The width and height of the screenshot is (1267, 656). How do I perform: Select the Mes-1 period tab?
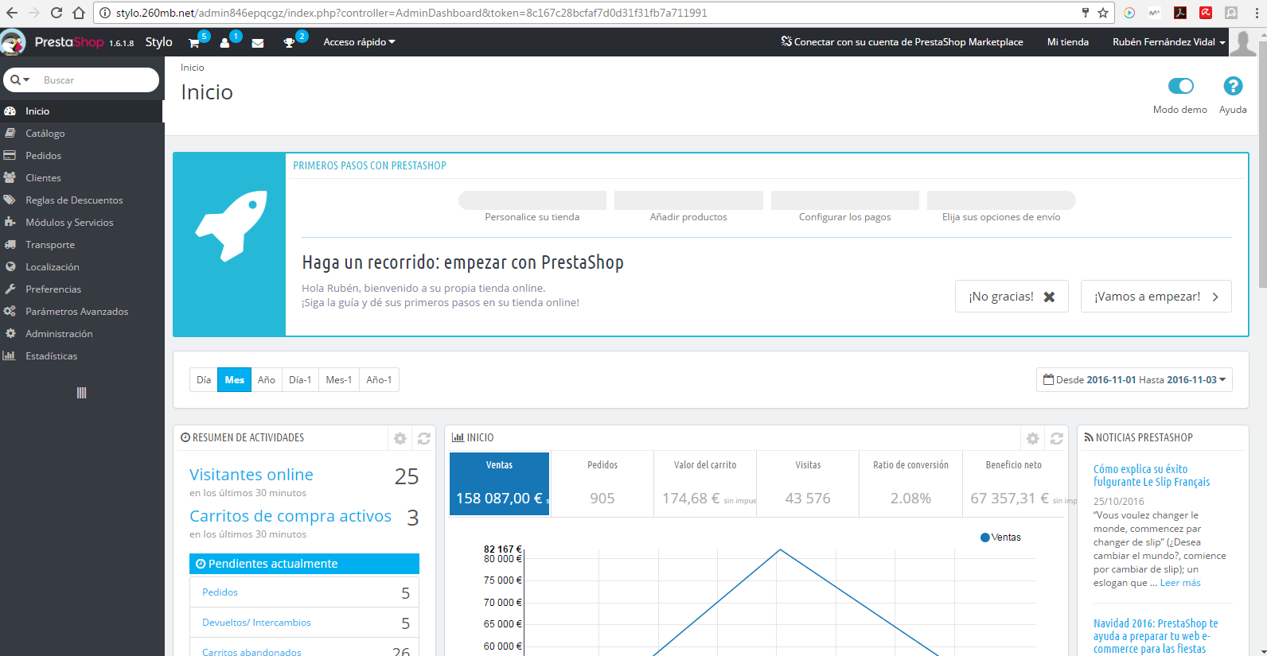339,380
